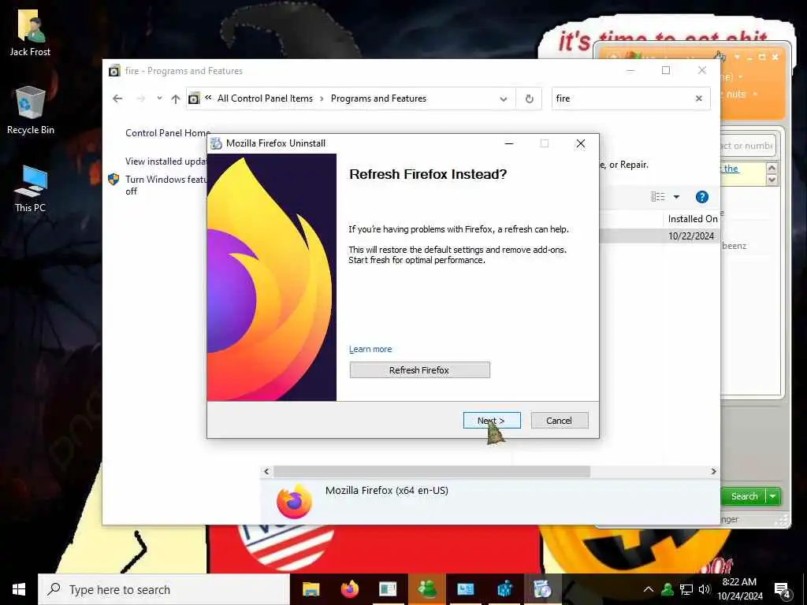Select 'All Control Panel Items' breadcrumb
The image size is (807, 605).
tap(265, 98)
